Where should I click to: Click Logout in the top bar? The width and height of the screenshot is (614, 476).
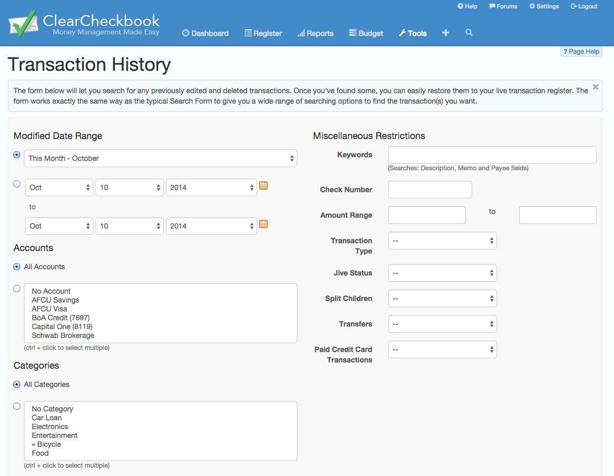point(584,6)
